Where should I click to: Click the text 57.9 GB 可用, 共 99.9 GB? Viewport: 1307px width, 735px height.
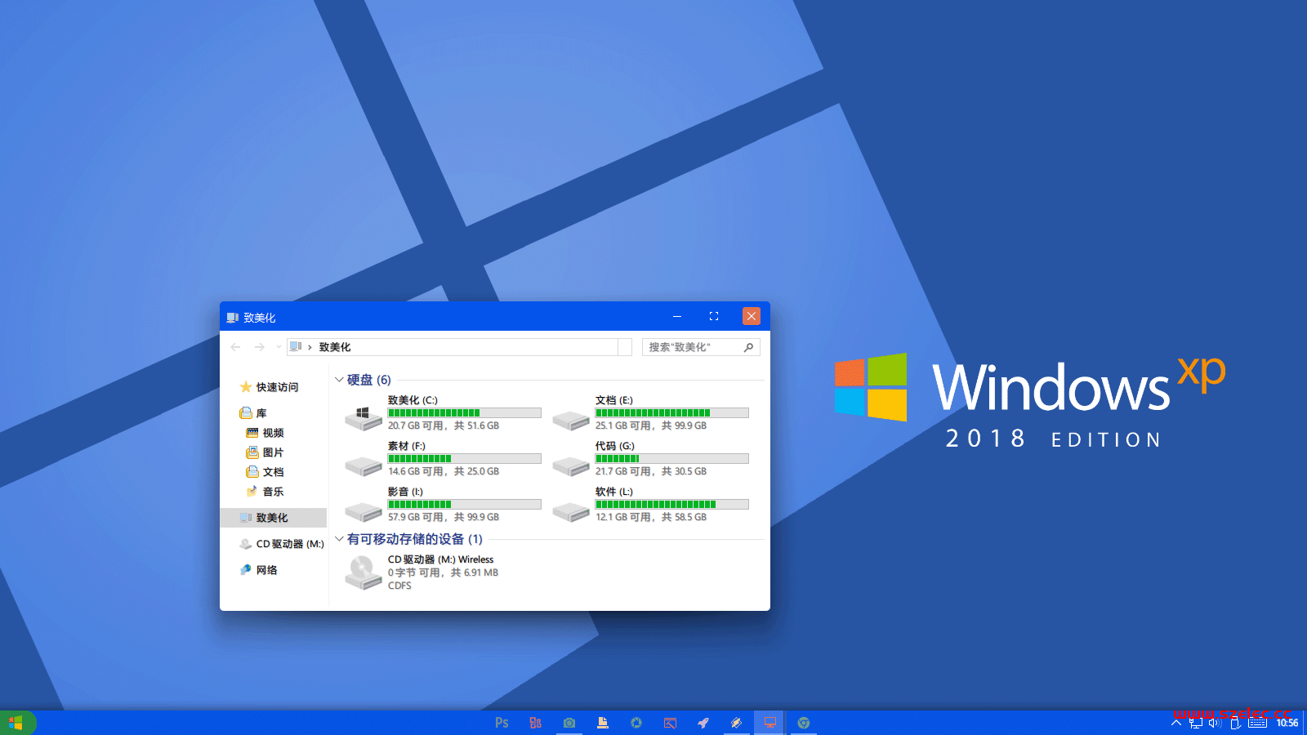444,517
